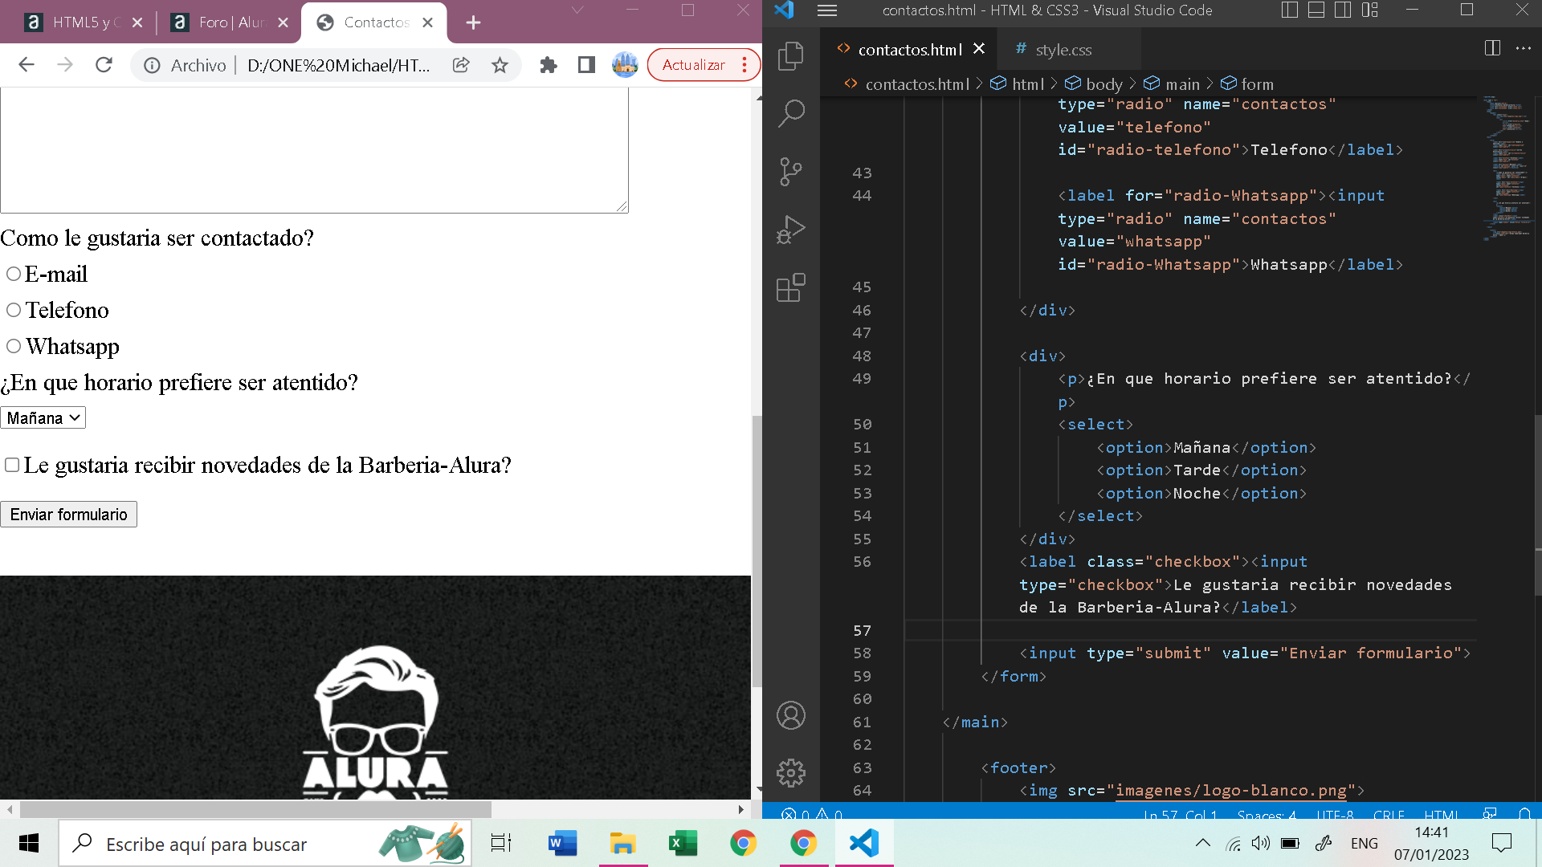Close the contactos.html editor tab

click(979, 49)
